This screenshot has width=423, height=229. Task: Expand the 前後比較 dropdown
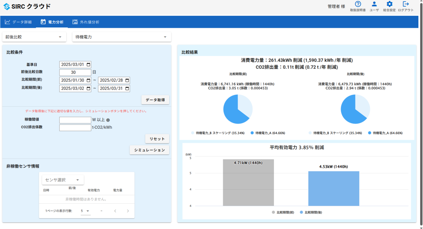pos(34,37)
